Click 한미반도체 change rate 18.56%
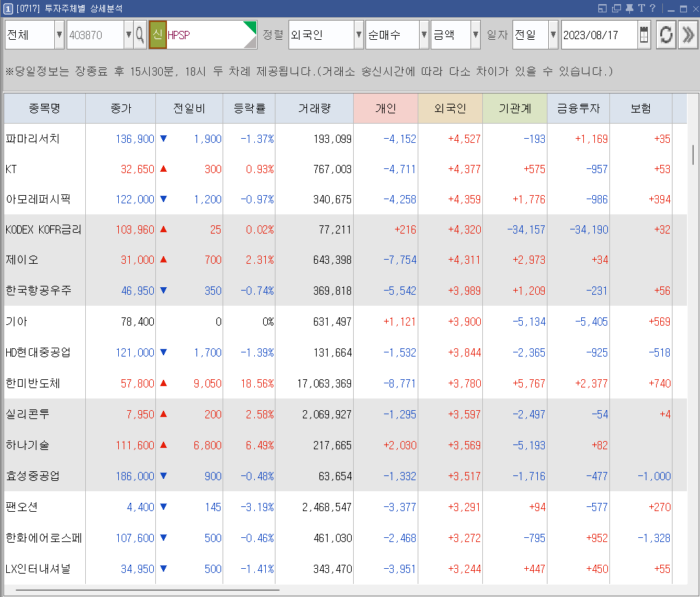Screen dimensions: 700x597 [258, 383]
